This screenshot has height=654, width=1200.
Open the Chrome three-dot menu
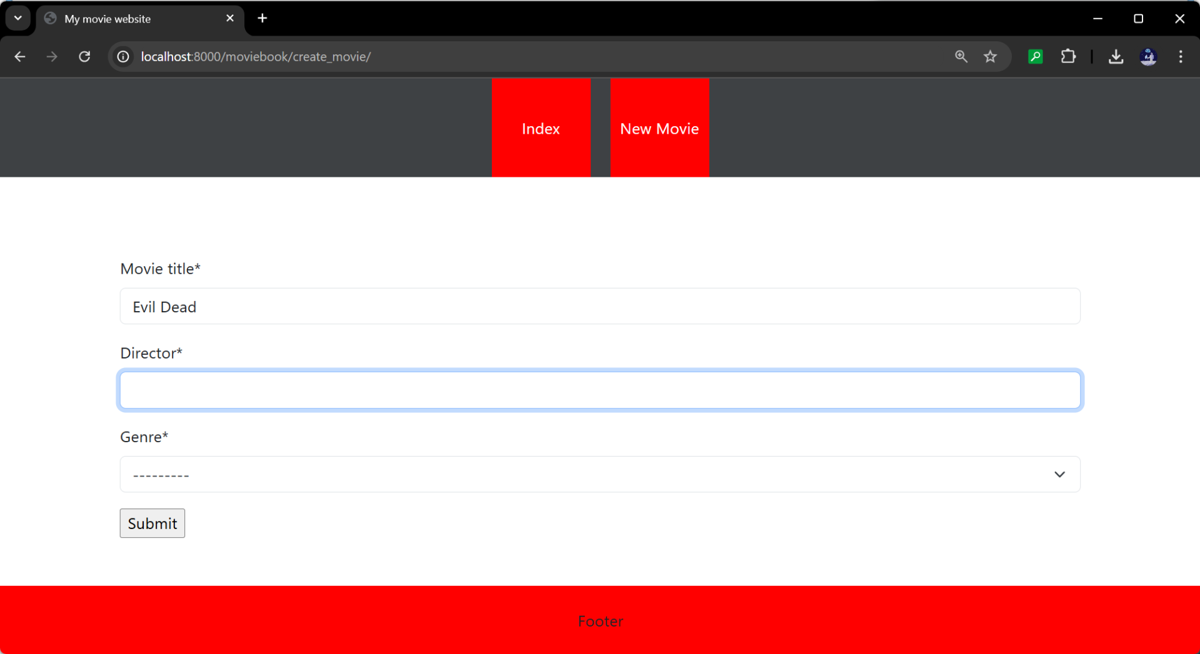pos(1181,57)
